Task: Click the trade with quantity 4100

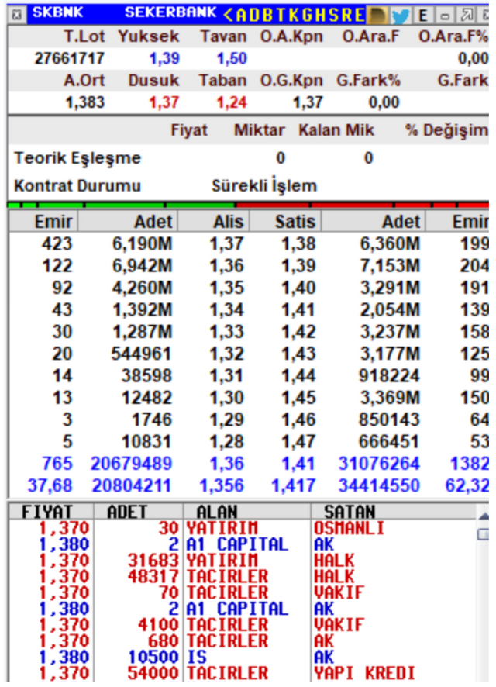Action: (158, 625)
